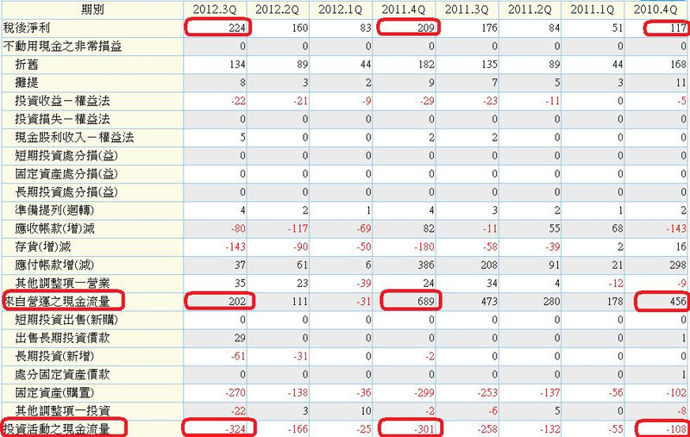Click the 長期投資處分損(益) row label
The height and width of the screenshot is (437, 690).
tap(66, 192)
